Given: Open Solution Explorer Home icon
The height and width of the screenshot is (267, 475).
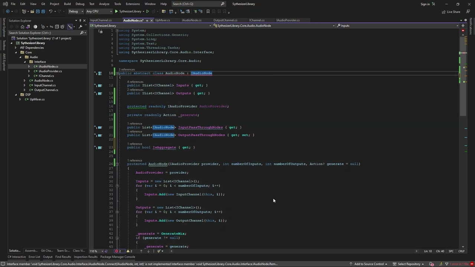Looking at the screenshot, I should 23,27.
